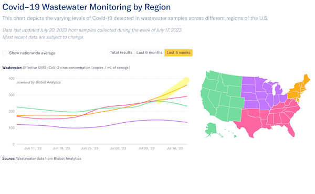This screenshot has width=315, height=194.
Task: Click the yellow highlighted area on chart
Action: 173,91
